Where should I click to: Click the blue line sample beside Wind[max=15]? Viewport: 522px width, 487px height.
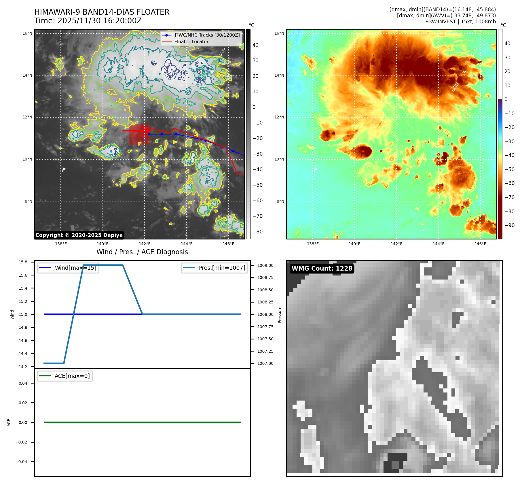pyautogui.click(x=45, y=268)
